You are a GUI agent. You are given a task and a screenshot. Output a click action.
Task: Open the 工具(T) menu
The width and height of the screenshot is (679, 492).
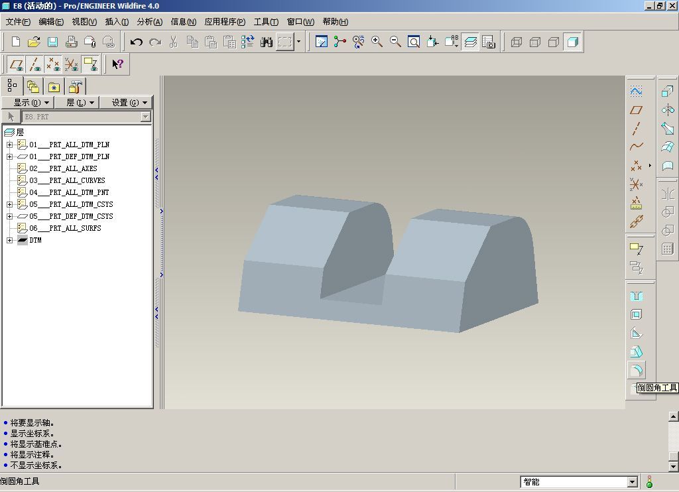pyautogui.click(x=266, y=22)
